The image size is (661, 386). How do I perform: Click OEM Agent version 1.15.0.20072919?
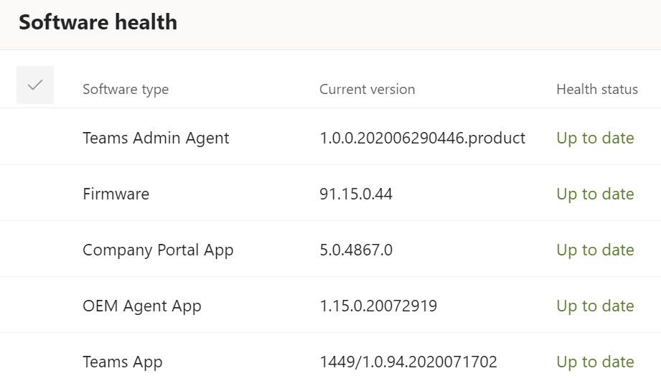click(x=378, y=306)
